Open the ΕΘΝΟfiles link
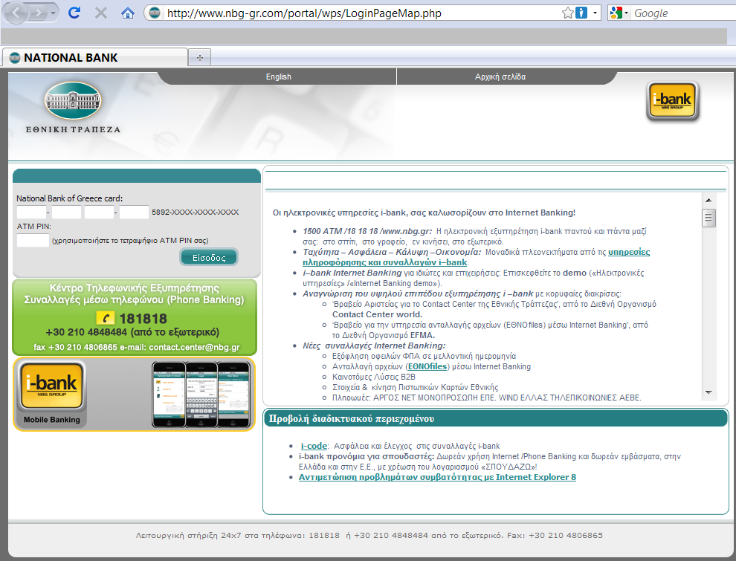736x561 pixels. [x=427, y=366]
